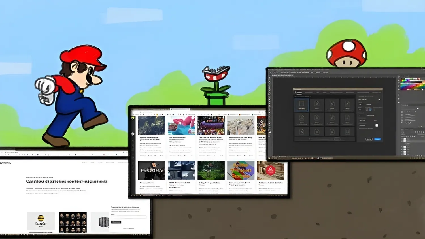Viewport: 425px width, 239px height.
Task: Click the dark submit button in subscription popup
Action: click(116, 222)
